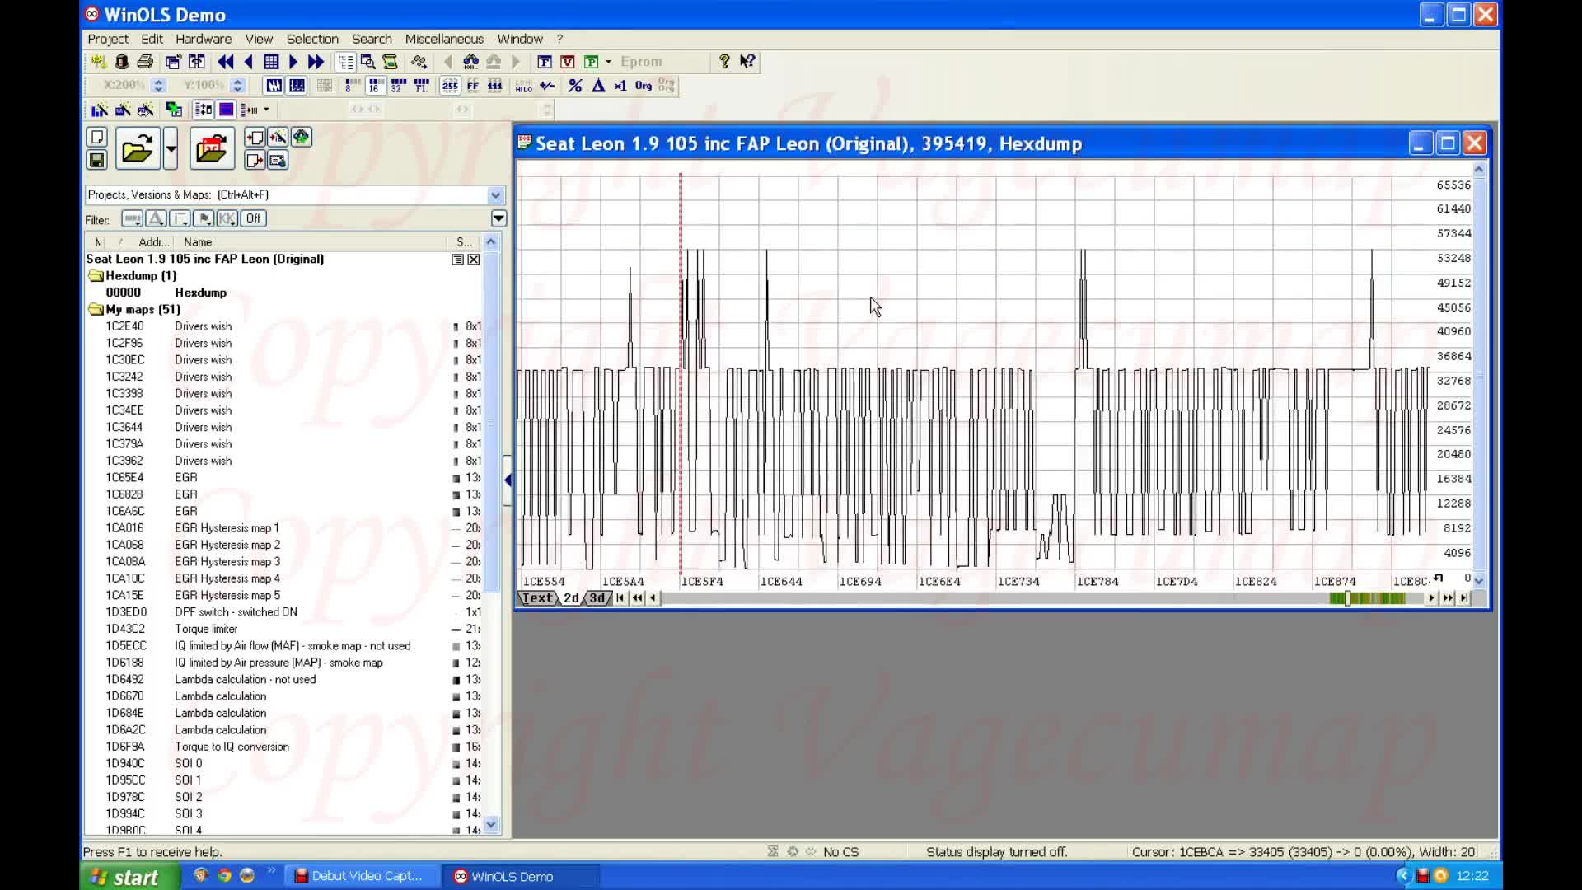Turn the filter Off button
Viewport: 1582px width, 890px height.
click(x=253, y=218)
